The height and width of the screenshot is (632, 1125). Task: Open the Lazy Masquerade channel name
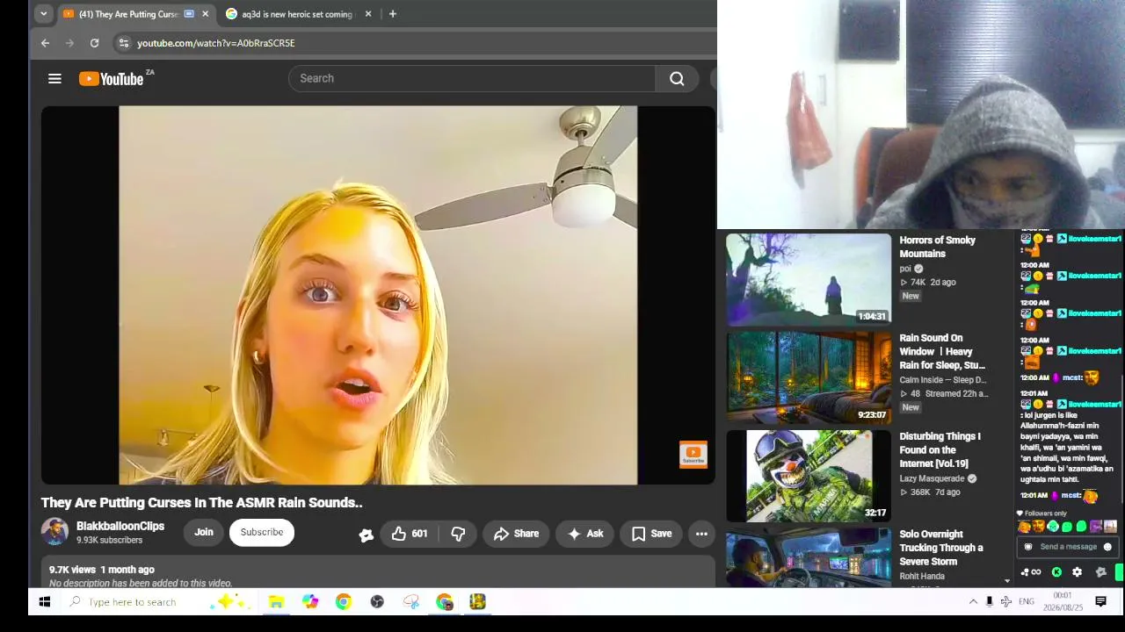coord(932,479)
